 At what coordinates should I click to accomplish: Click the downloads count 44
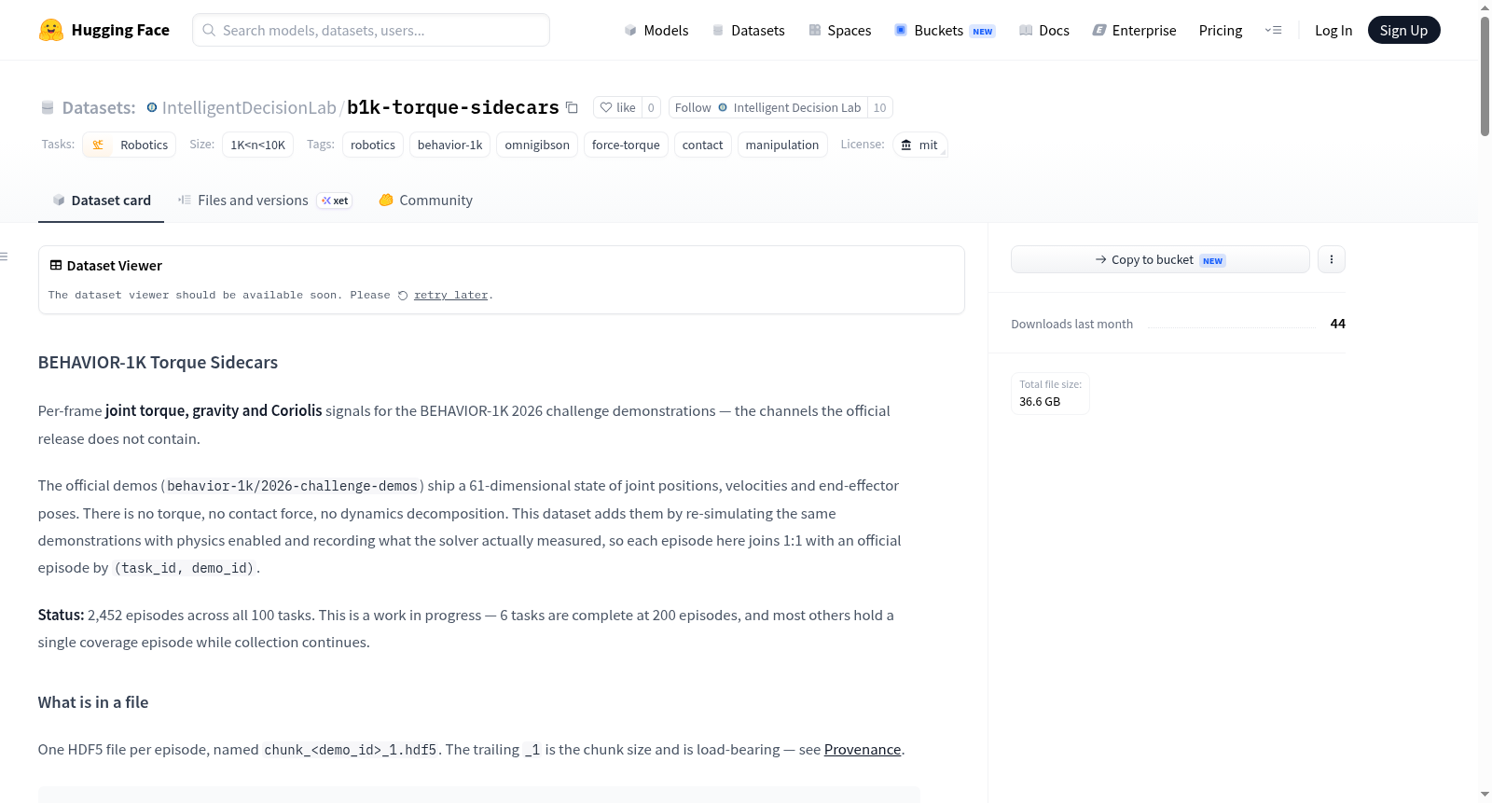(1337, 324)
